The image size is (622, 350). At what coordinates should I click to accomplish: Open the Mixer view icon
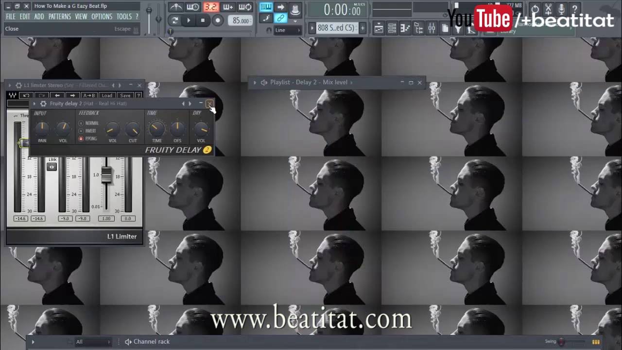[432, 29]
